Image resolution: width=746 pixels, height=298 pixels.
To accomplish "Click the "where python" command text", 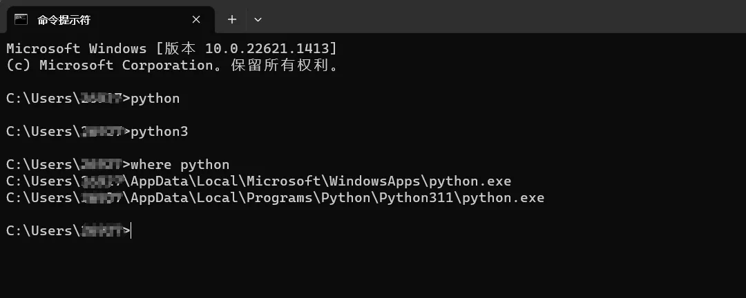I will [180, 165].
